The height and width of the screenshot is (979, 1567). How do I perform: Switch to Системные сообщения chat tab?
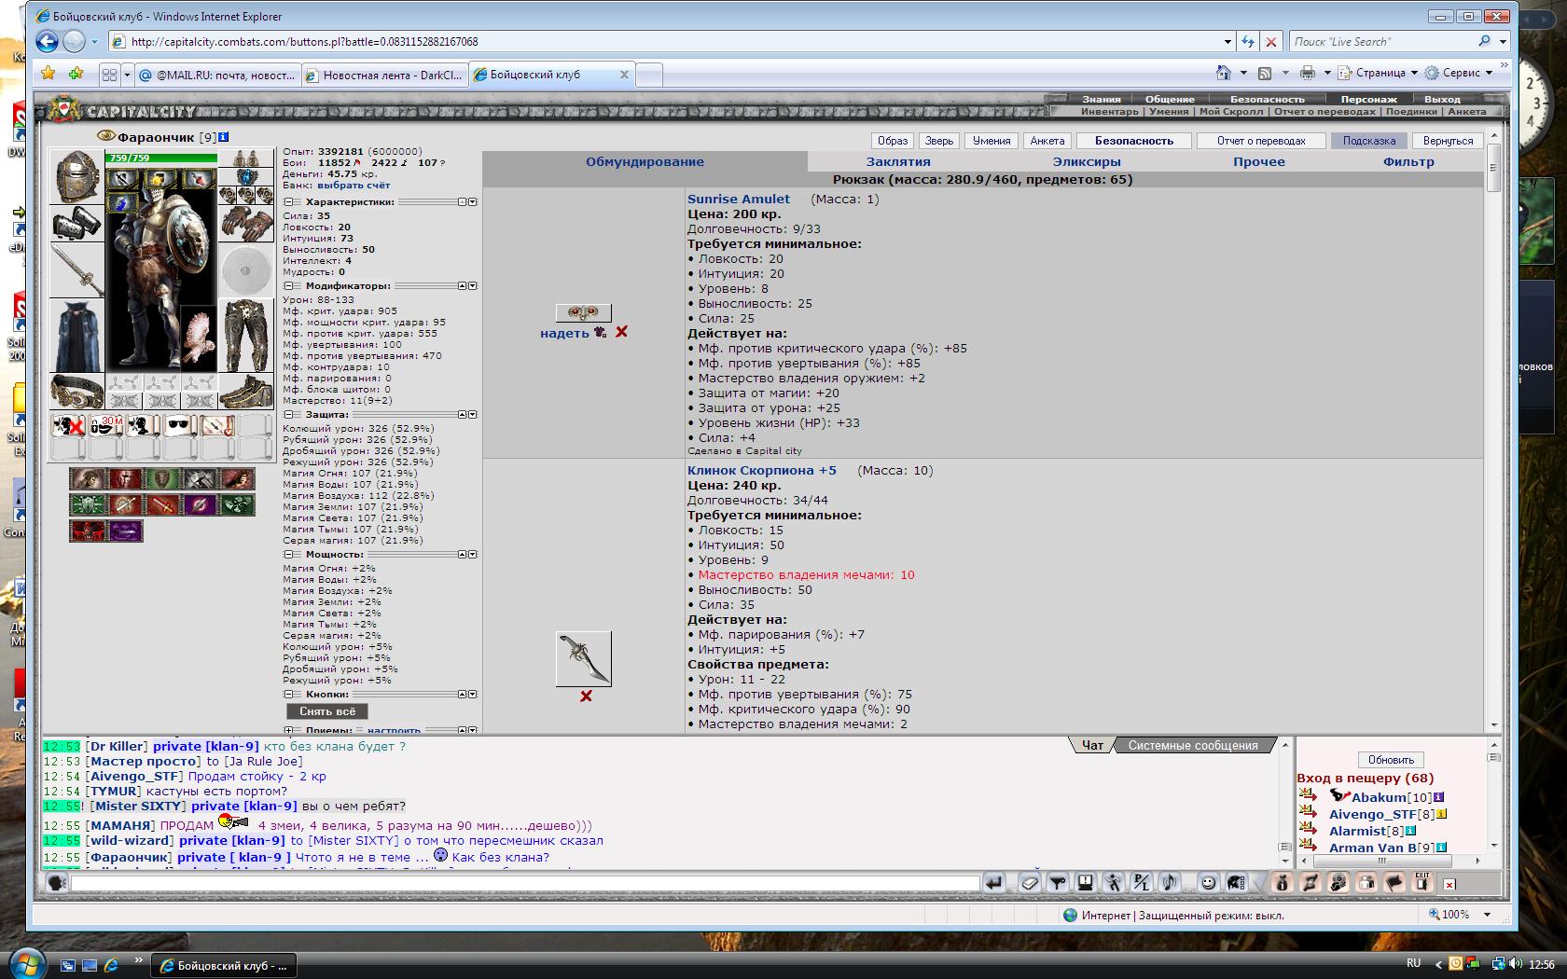point(1192,745)
